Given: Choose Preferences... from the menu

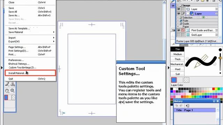Looking at the screenshot, I should (x=30, y=60).
